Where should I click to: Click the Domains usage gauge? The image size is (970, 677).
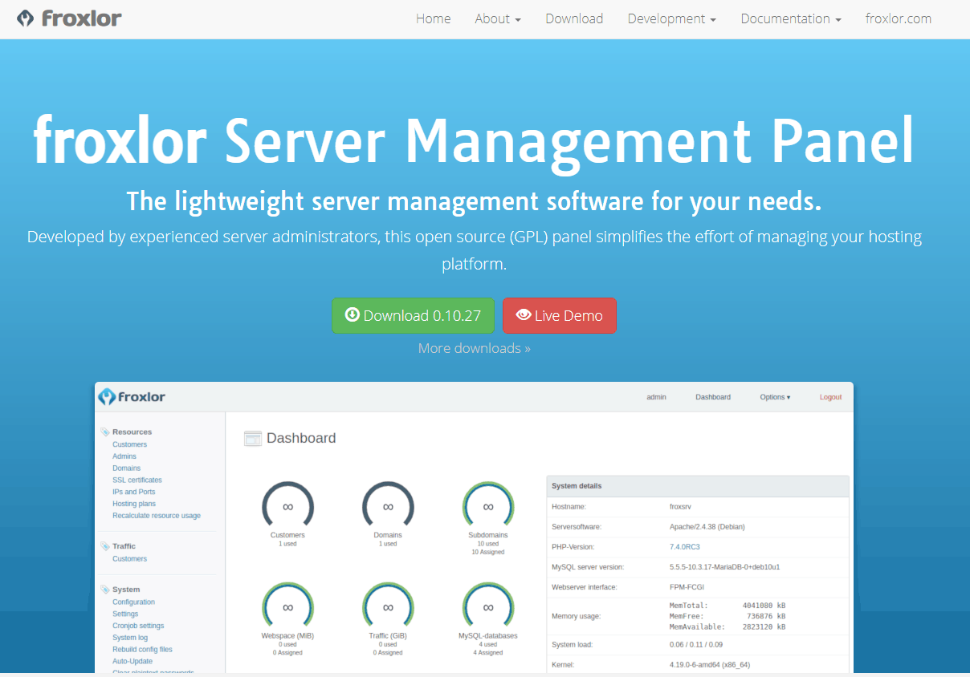[388, 505]
